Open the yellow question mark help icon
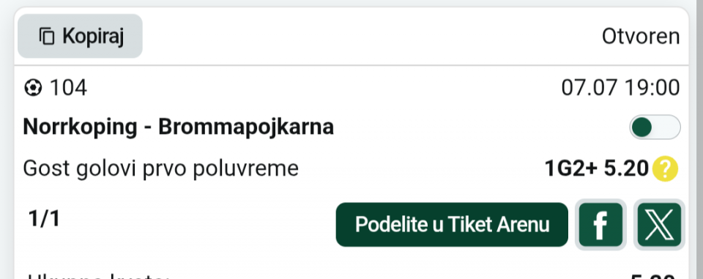 coord(666,168)
